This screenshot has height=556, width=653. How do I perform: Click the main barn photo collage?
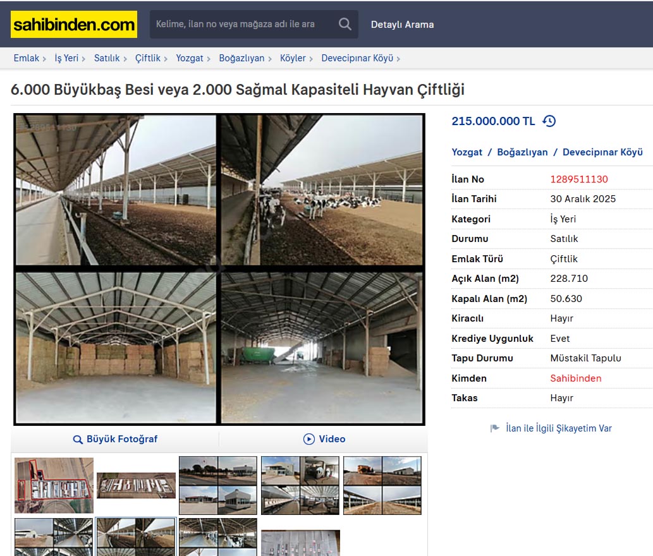[219, 269]
